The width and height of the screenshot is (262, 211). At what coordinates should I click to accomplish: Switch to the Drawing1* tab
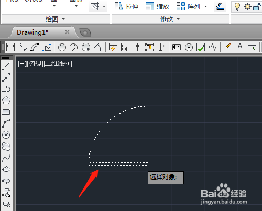click(x=32, y=32)
